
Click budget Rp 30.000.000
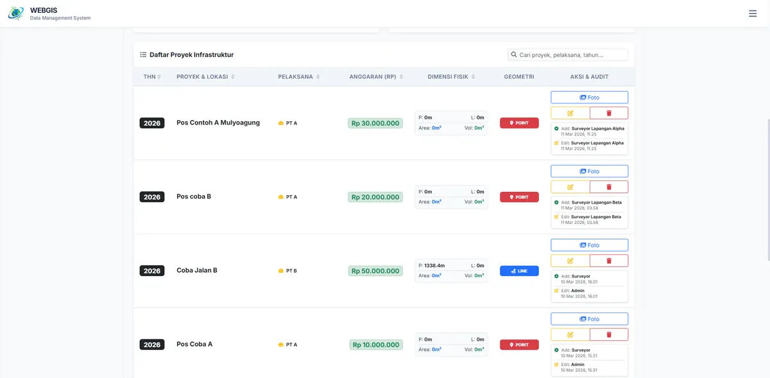(375, 123)
